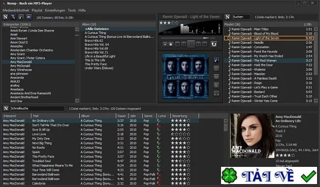Open the effects panel icon beside cover
Image resolution: width=320 pixels, height=187 pixels.
coord(216,85)
